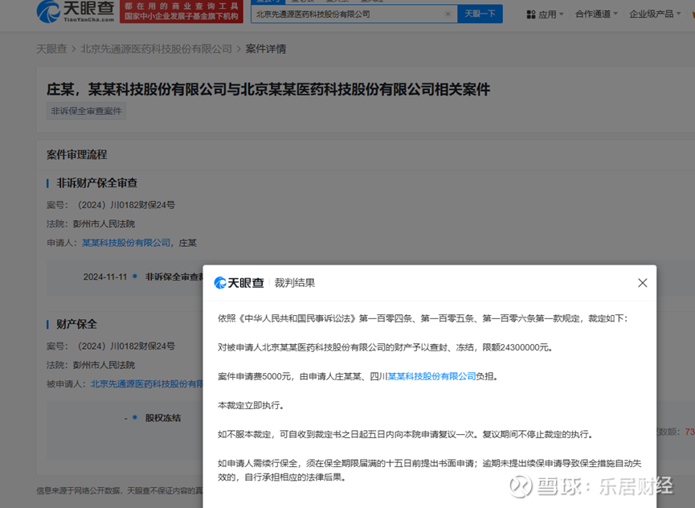Screen dimensions: 695x508
Task: Click the 天眼一下 search button
Action: (x=480, y=14)
